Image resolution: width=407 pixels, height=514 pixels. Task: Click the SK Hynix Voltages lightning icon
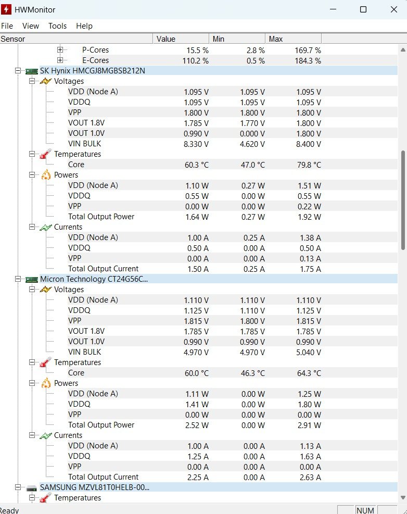click(x=46, y=81)
